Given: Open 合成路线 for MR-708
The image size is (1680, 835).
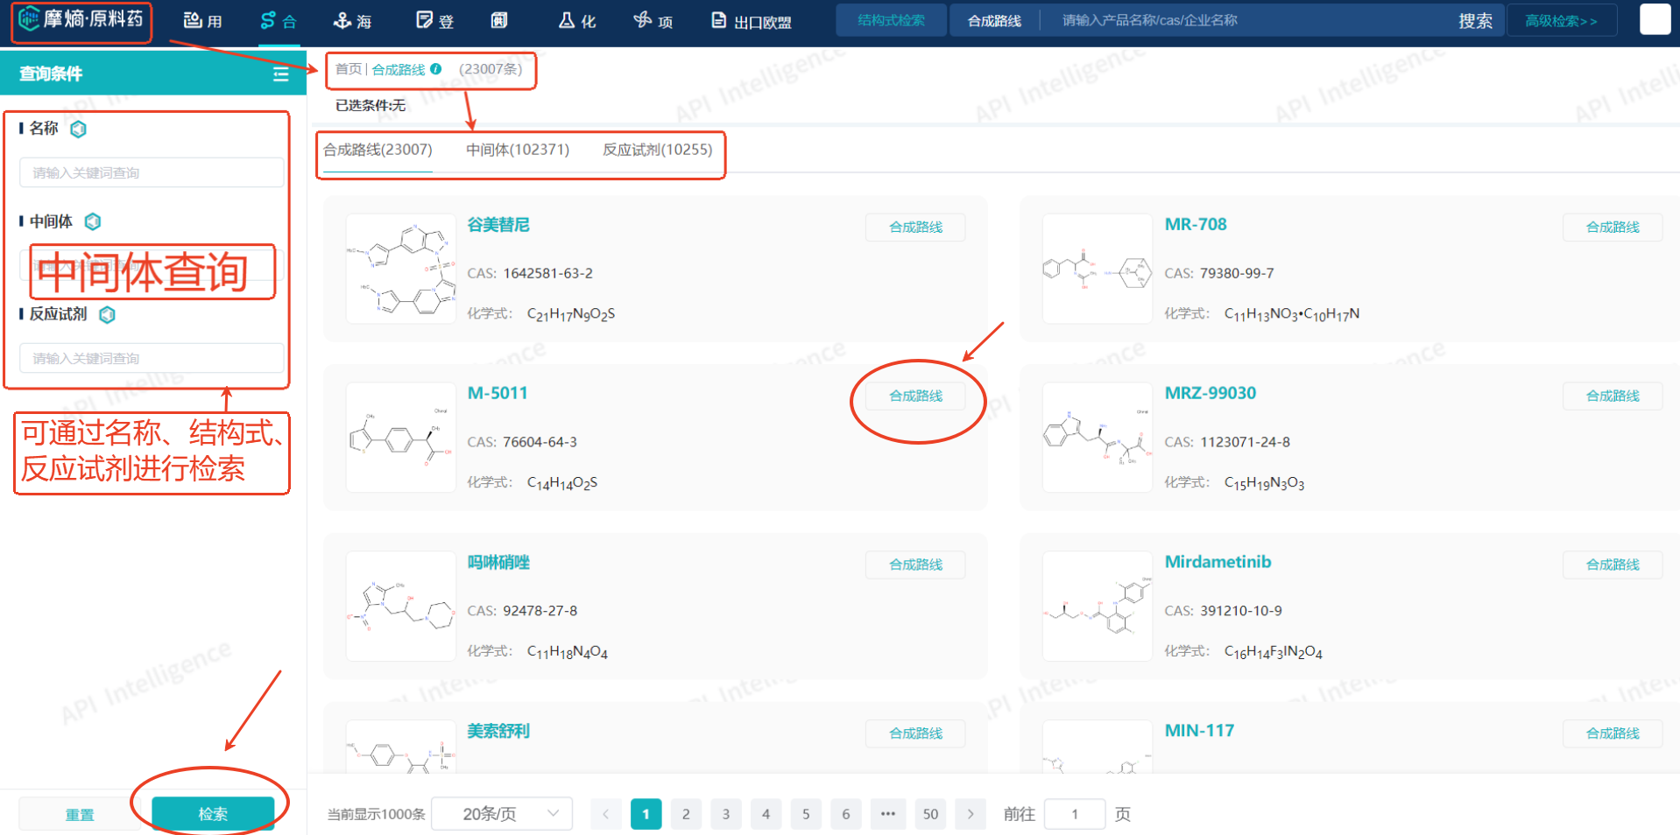Looking at the screenshot, I should coord(1613,228).
